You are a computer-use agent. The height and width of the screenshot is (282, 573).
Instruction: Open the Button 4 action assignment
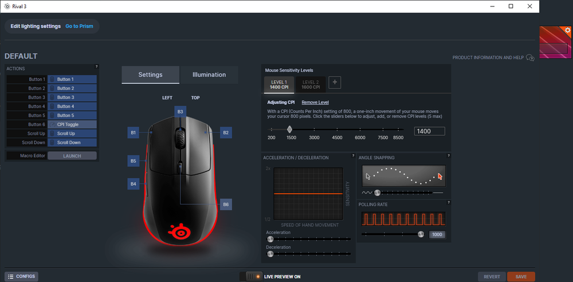[72, 107]
